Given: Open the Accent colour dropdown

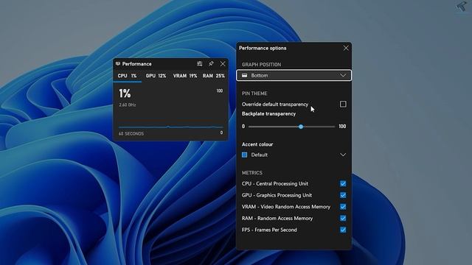Looking at the screenshot, I should [x=294, y=155].
